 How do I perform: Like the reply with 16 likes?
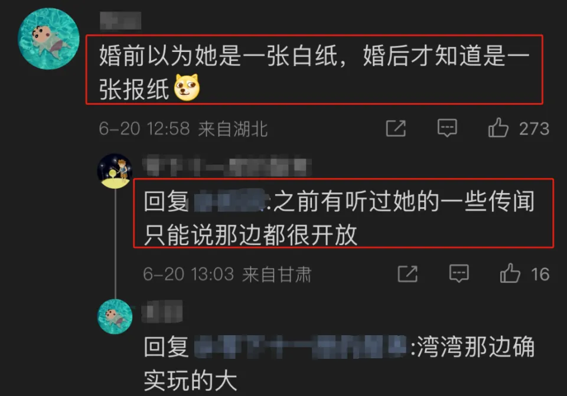tap(510, 273)
